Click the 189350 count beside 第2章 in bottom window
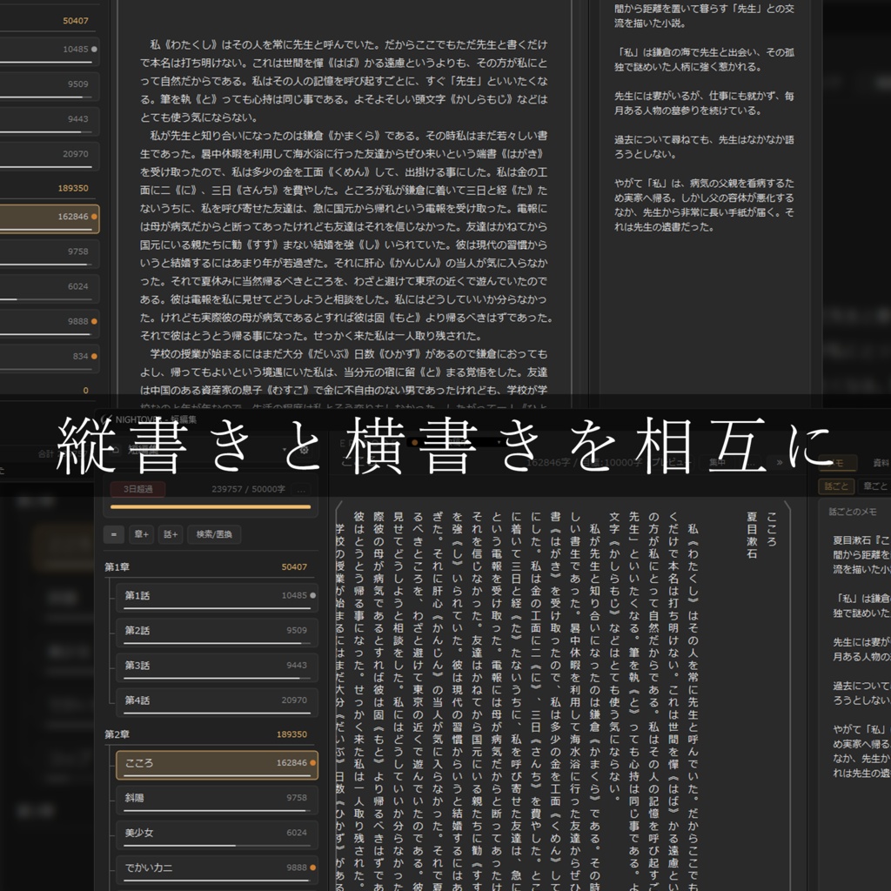 click(x=291, y=734)
